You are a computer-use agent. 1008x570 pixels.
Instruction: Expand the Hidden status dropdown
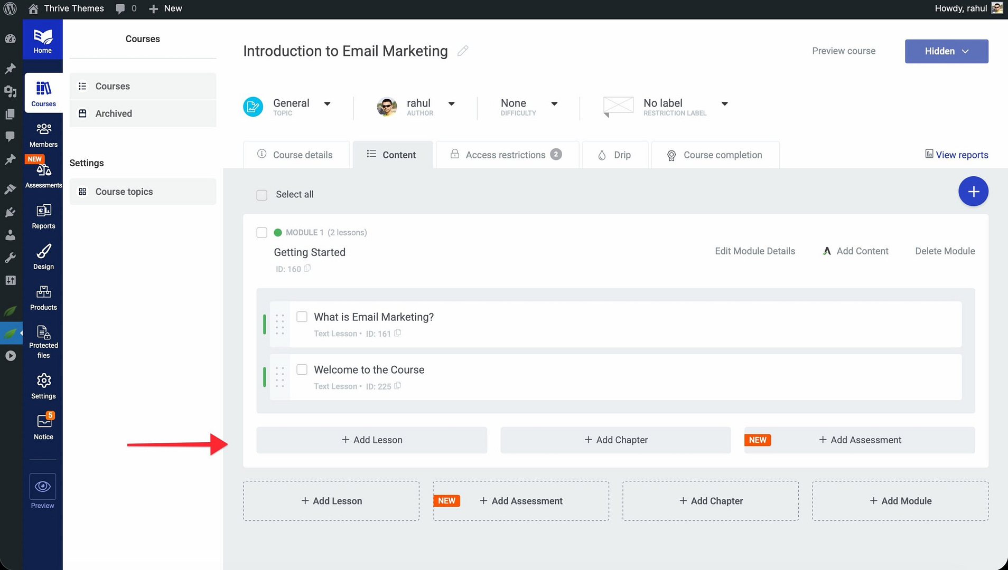pos(946,51)
